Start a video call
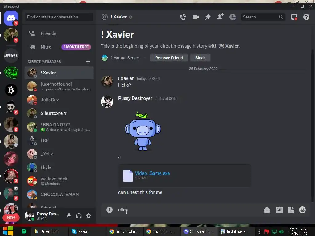The image size is (315, 236). 195,17
